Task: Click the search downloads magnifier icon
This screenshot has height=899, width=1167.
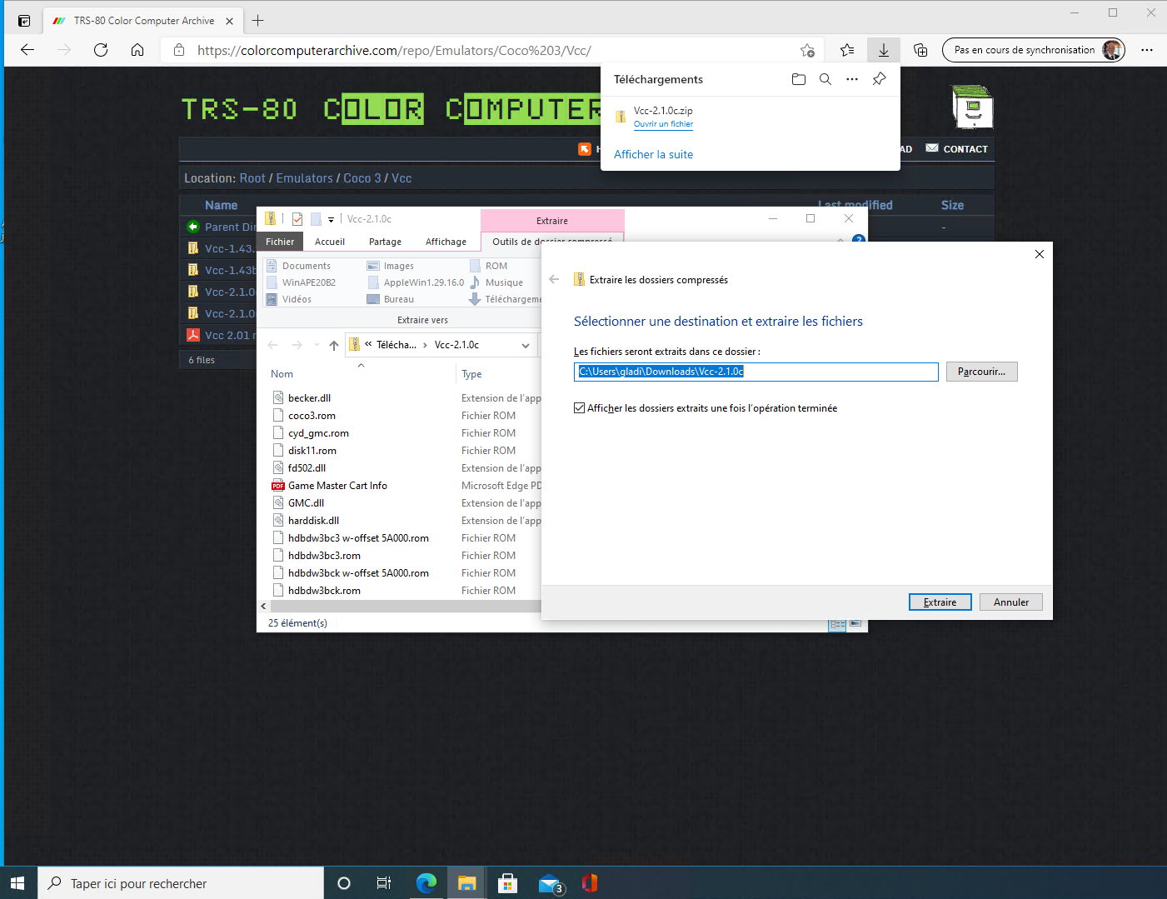Action: (825, 79)
